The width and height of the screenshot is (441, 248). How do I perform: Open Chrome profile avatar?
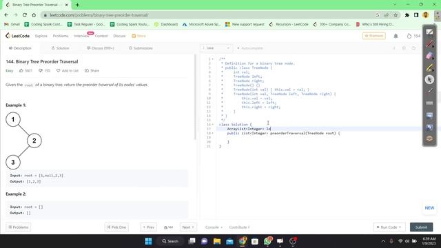coord(426,15)
